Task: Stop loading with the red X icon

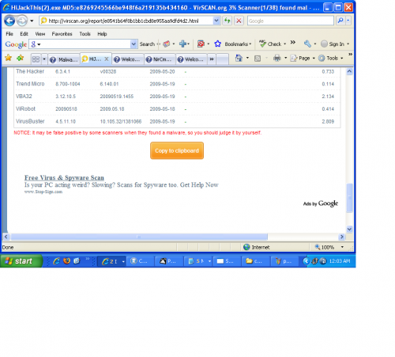Action: [x=239, y=21]
